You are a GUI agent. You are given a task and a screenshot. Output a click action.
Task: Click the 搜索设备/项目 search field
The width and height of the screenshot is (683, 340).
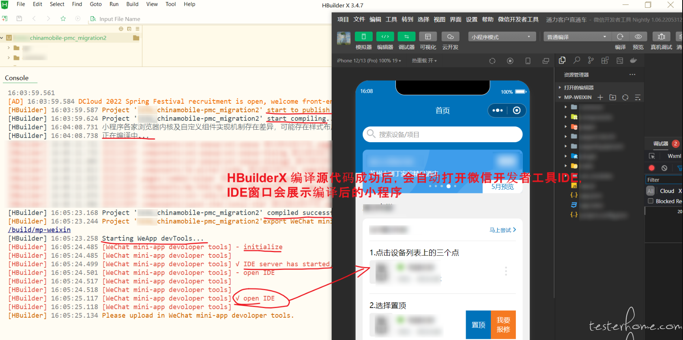(x=442, y=135)
